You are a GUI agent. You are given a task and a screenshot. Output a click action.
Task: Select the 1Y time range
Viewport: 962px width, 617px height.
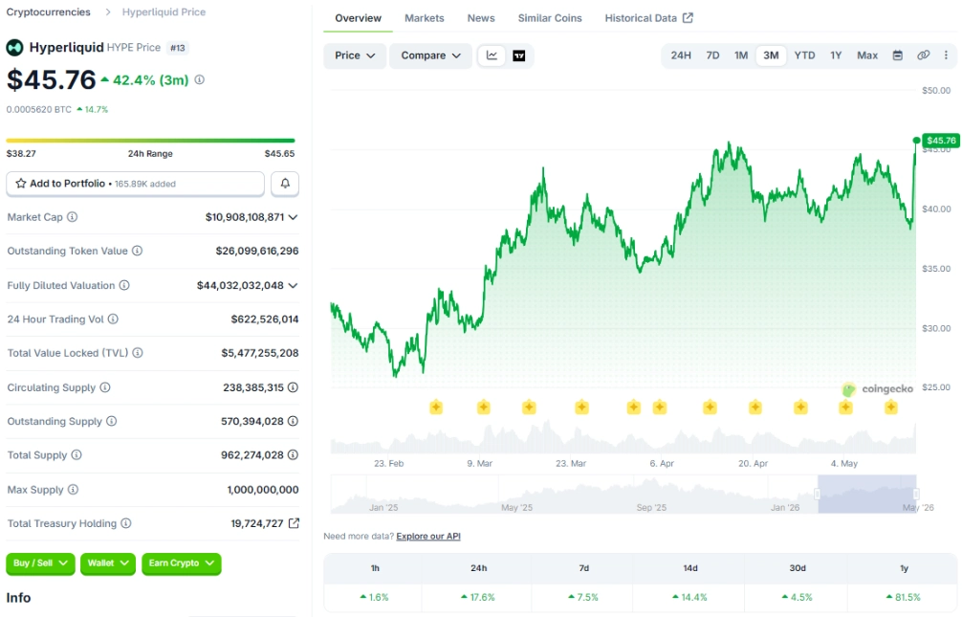[836, 55]
